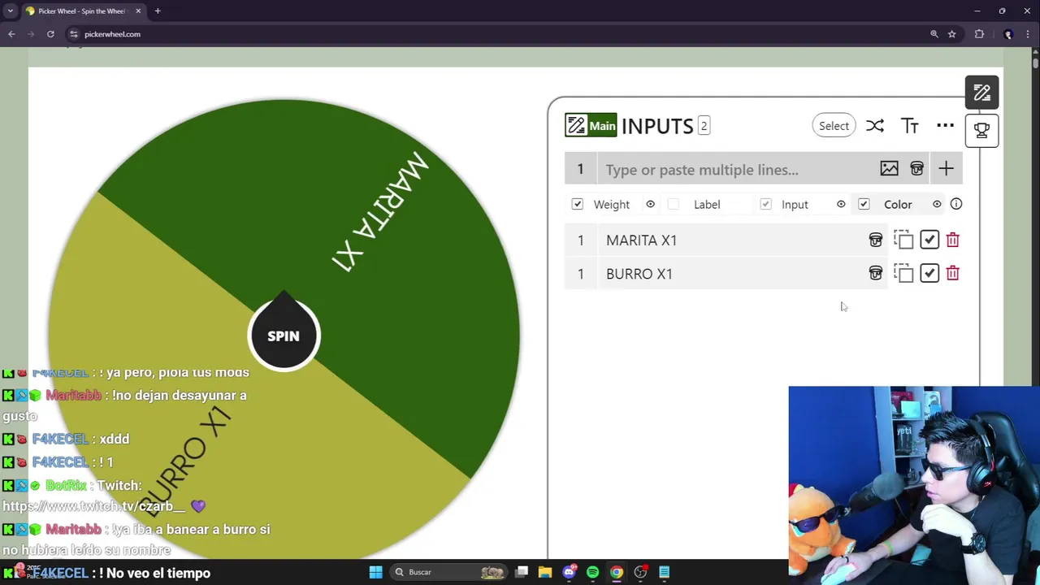Open Spotify from the taskbar

(x=592, y=572)
